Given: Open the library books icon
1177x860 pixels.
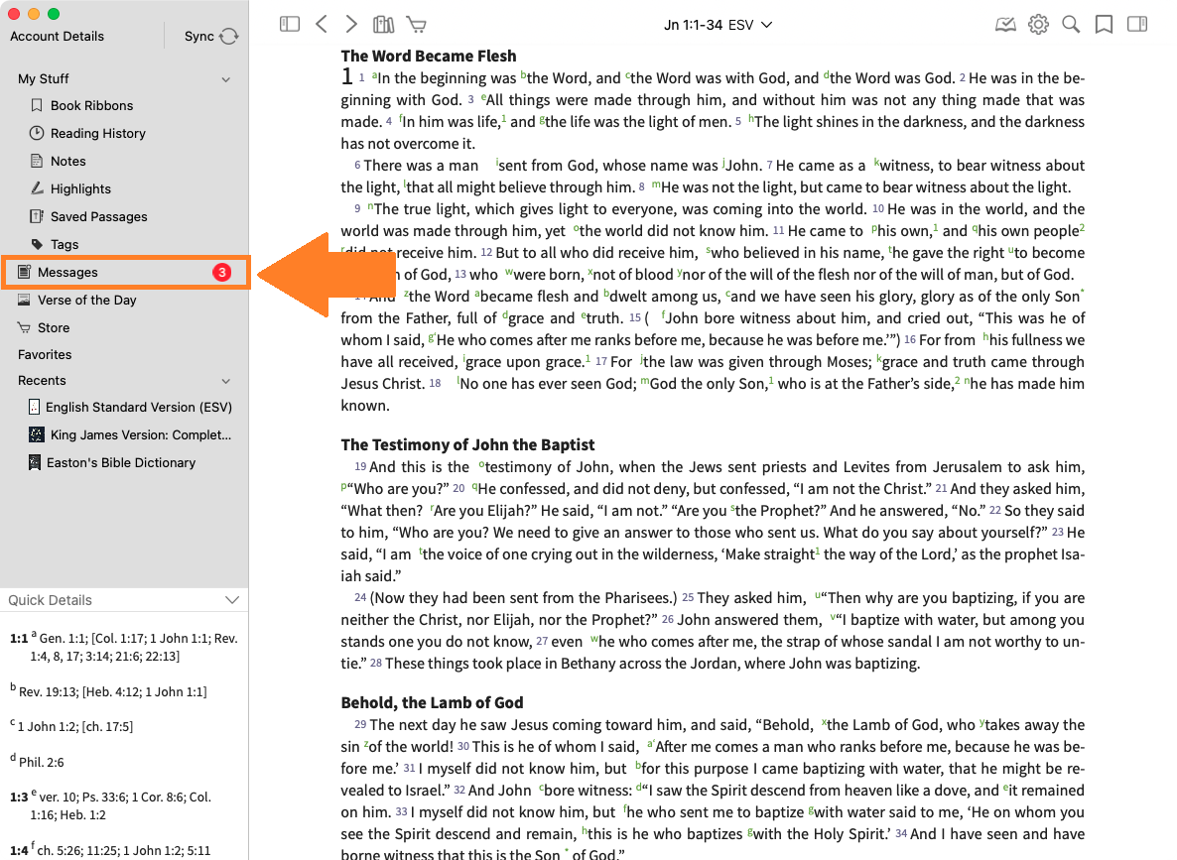Looking at the screenshot, I should [x=383, y=25].
